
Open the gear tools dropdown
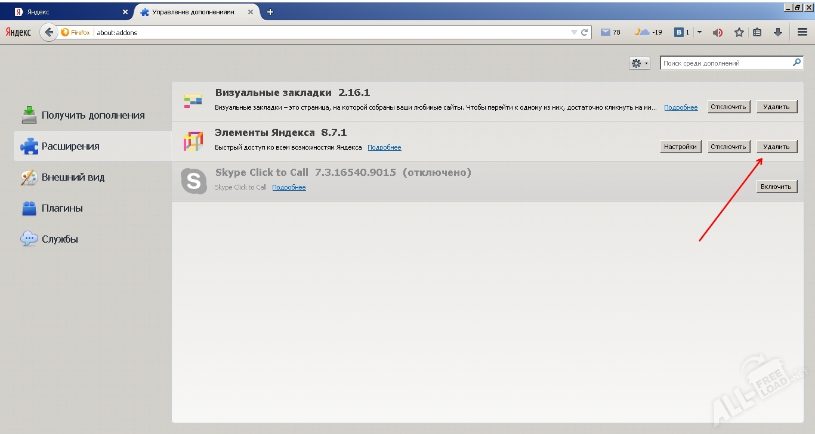tap(638, 63)
